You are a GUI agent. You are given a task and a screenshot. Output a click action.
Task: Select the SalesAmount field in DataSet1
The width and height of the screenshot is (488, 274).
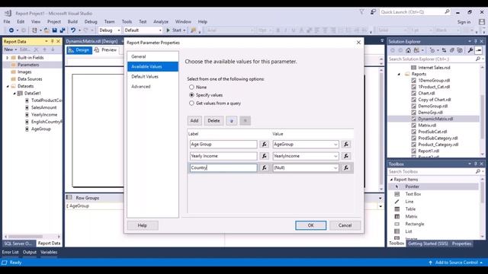(x=44, y=107)
